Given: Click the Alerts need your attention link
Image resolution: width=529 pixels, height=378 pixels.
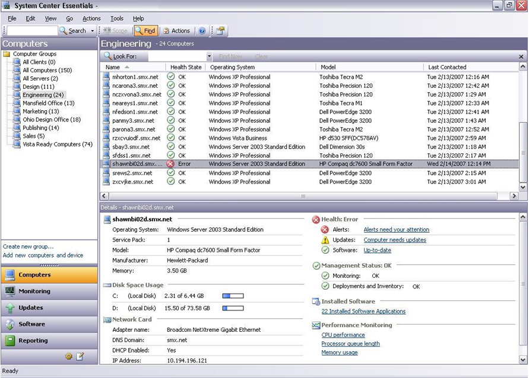Looking at the screenshot, I should [397, 229].
